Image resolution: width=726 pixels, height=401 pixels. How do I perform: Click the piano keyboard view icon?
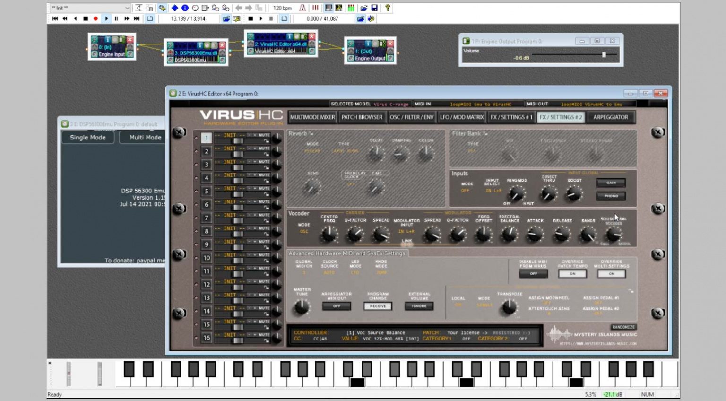(327, 8)
